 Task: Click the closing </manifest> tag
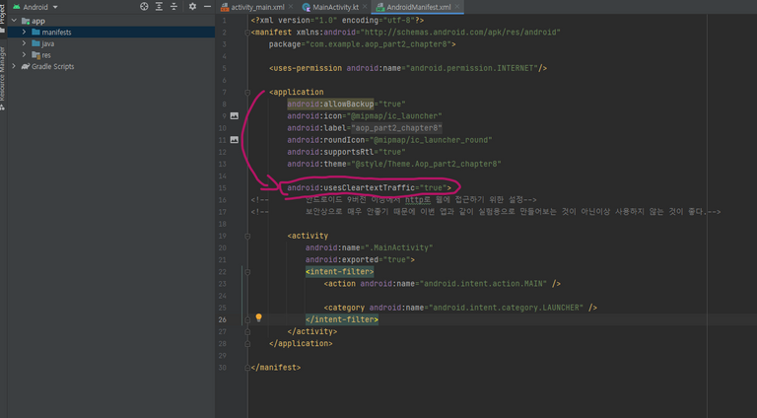click(x=276, y=368)
